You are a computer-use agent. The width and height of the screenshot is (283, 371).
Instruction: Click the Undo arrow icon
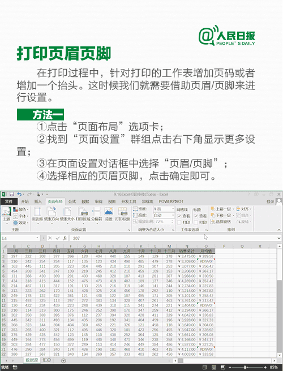[x=19, y=195]
